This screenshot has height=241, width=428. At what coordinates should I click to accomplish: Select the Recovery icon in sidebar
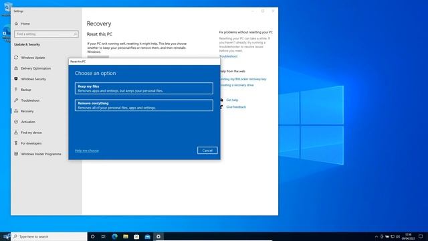(x=16, y=111)
